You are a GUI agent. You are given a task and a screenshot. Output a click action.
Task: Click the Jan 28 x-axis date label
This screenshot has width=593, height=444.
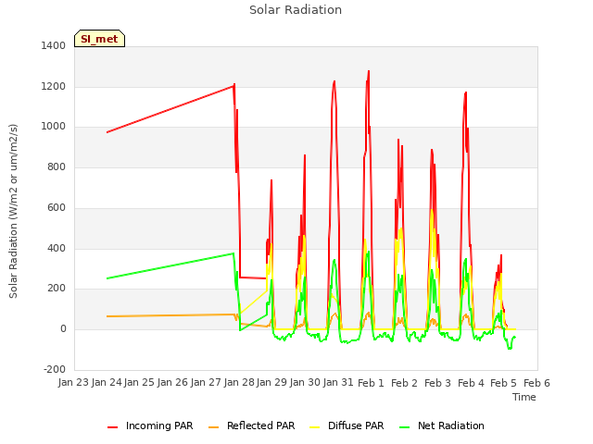click(239, 383)
